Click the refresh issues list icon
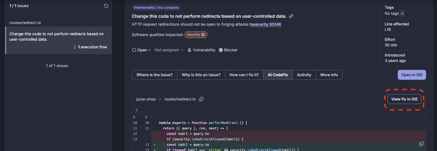Viewport: 437px width, 151px height. pos(106,6)
